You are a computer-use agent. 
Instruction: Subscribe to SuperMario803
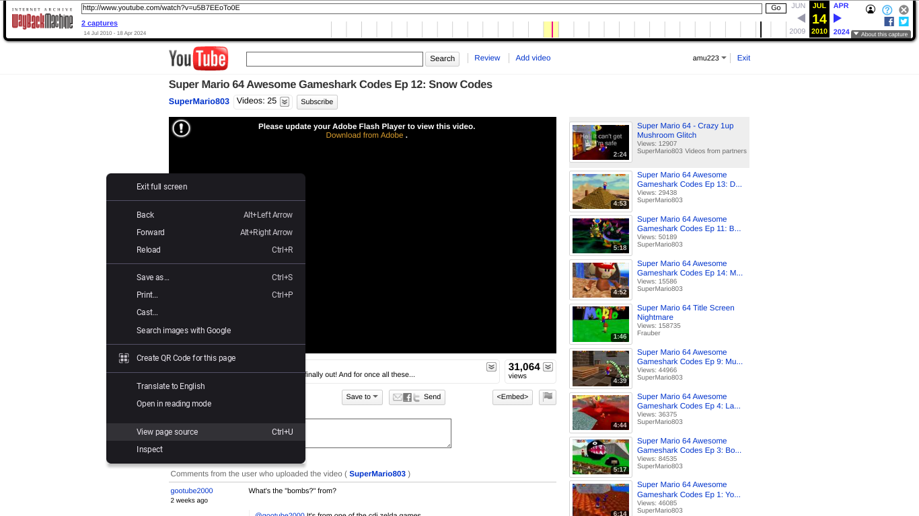[x=316, y=101]
